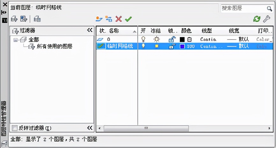Click the horizontal scrollbar thumb
The height and width of the screenshot is (148, 276).
(146, 128)
